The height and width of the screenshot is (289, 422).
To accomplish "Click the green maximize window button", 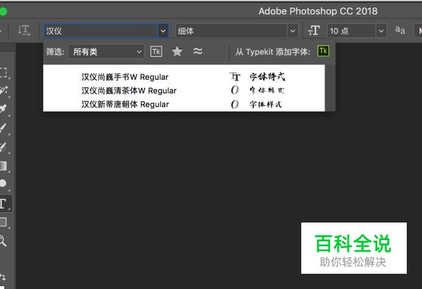I will point(3,12).
